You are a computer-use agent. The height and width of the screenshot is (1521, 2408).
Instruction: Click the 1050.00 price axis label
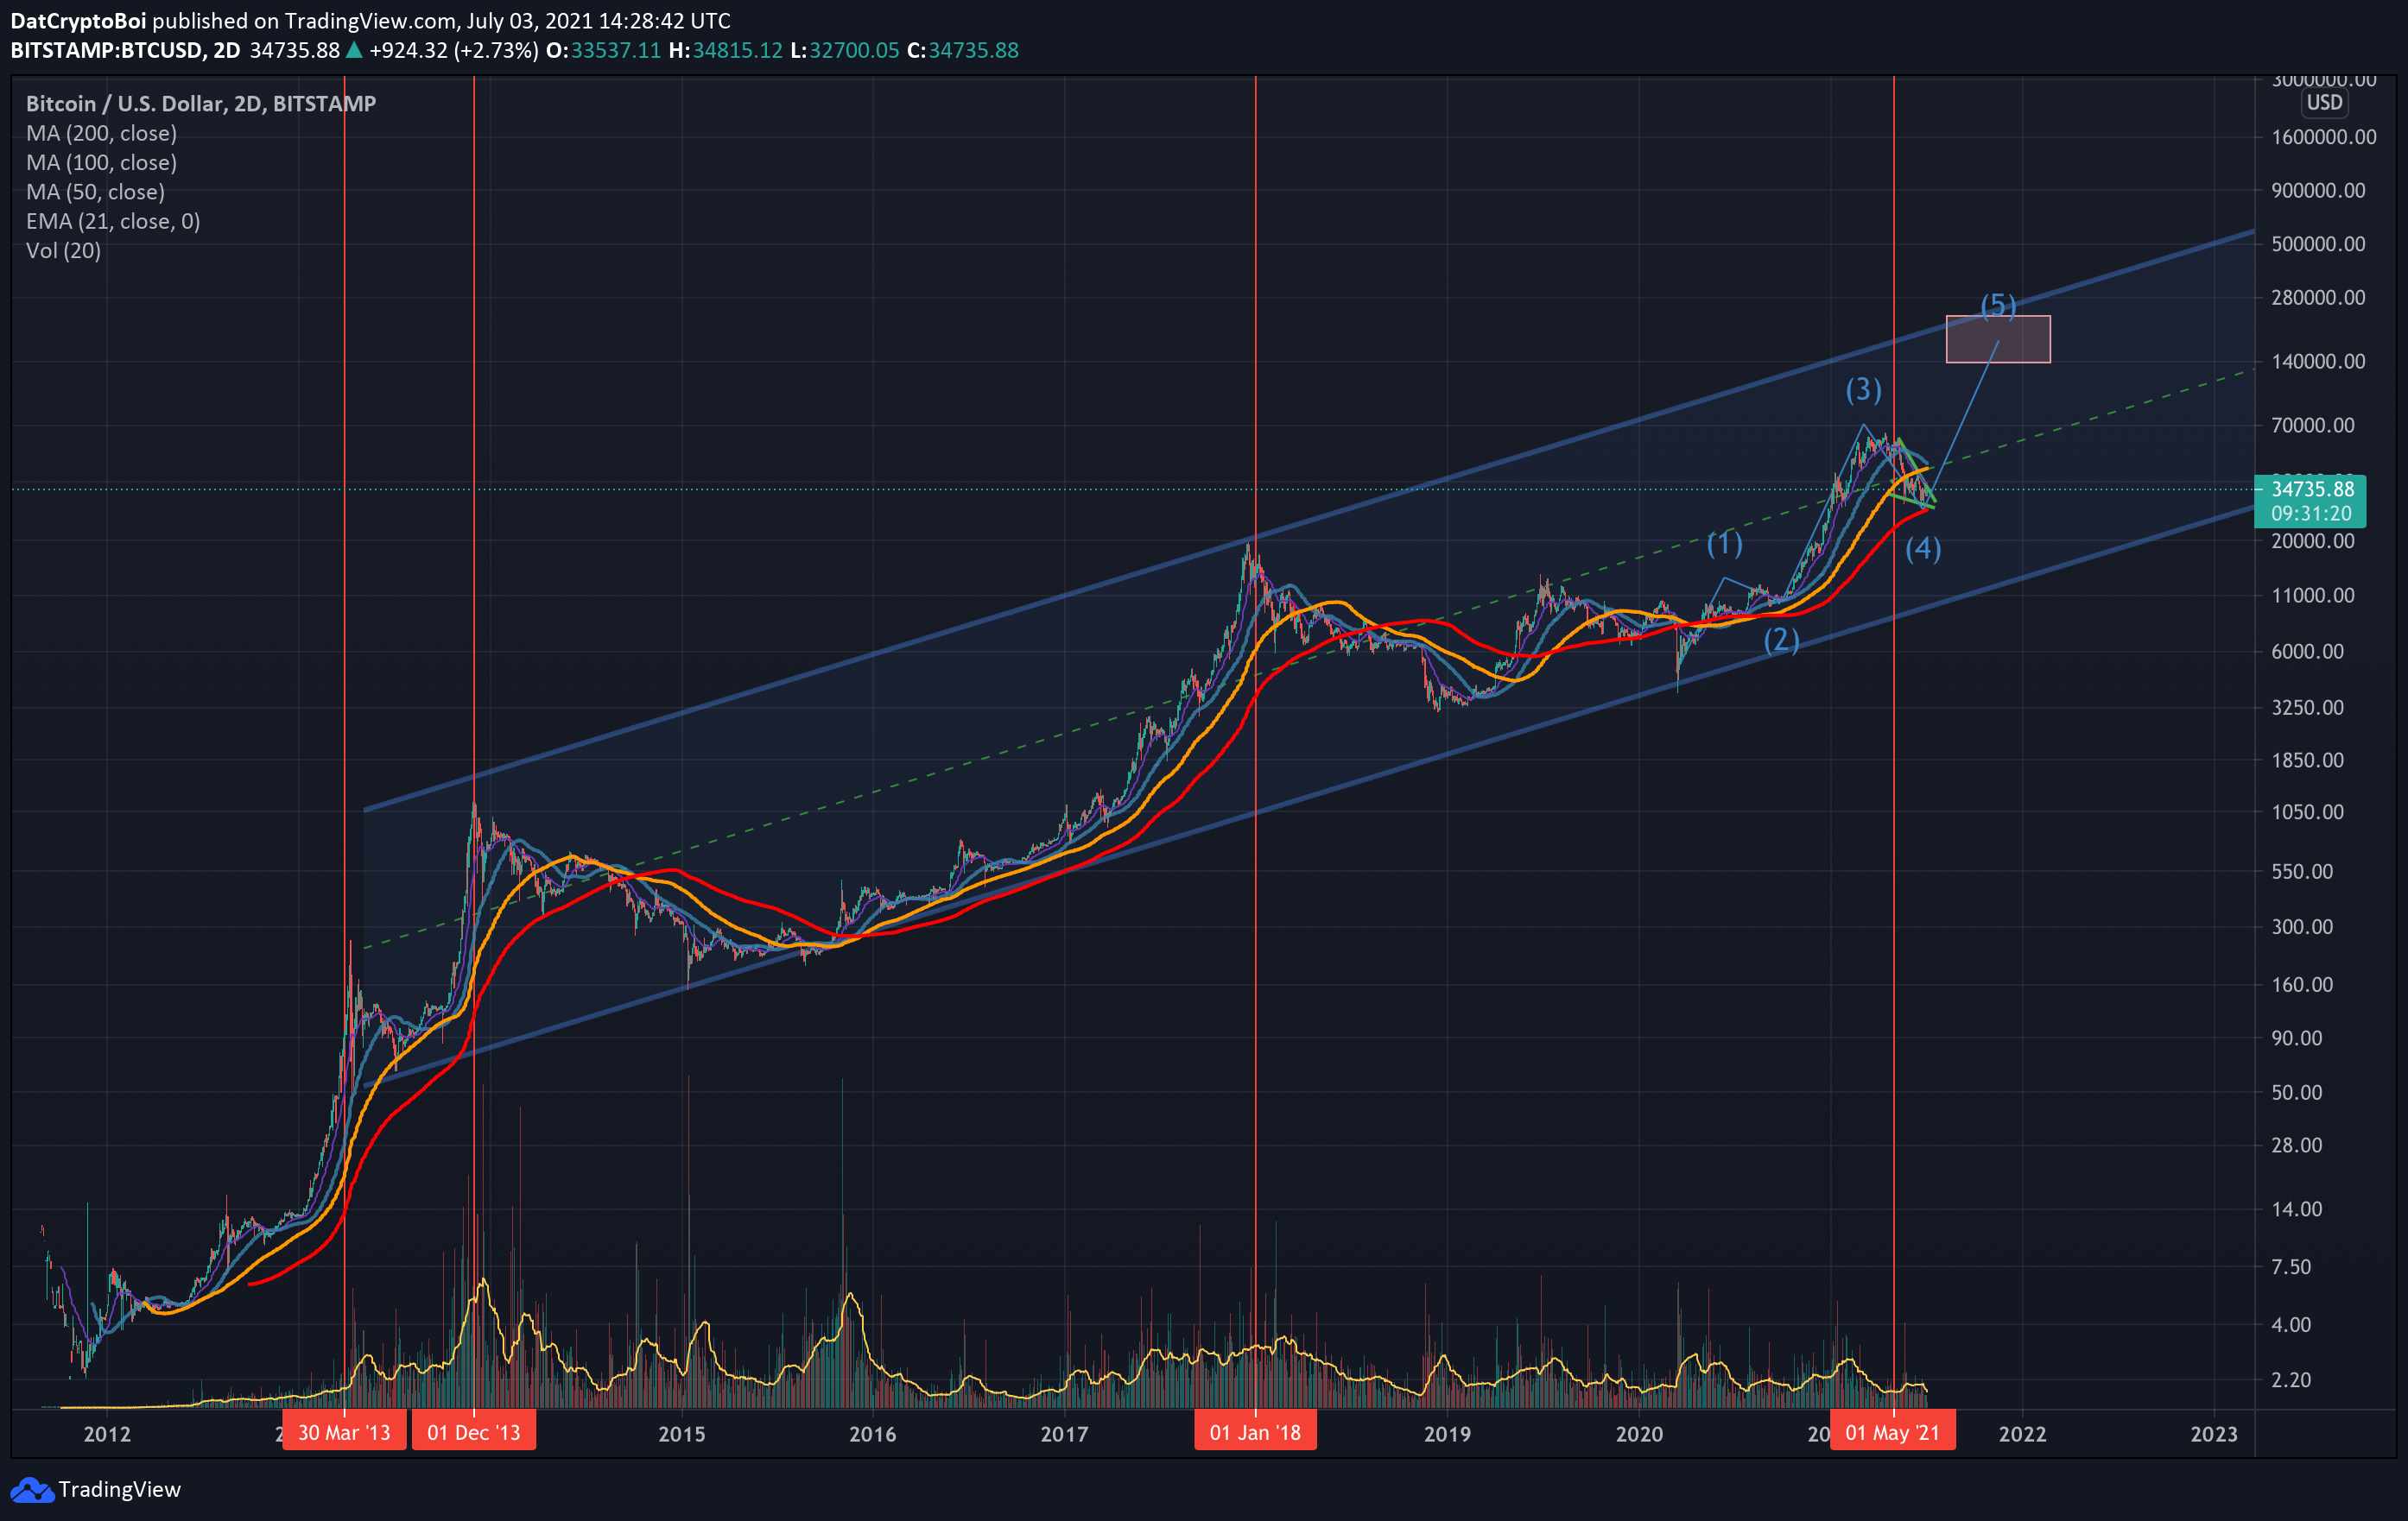2307,812
